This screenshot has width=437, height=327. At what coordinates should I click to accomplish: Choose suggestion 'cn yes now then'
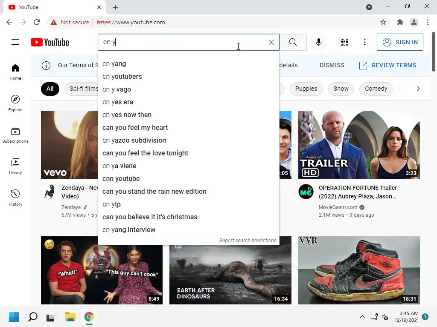[x=188, y=115]
